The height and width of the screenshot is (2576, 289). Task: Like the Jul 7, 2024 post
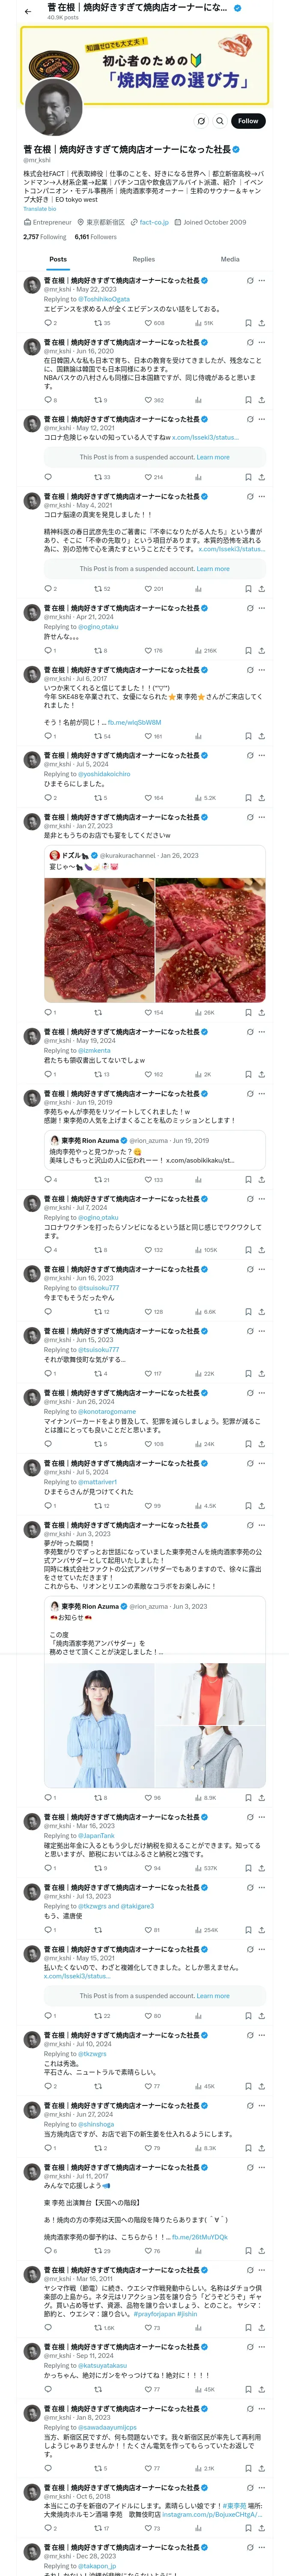[149, 1250]
